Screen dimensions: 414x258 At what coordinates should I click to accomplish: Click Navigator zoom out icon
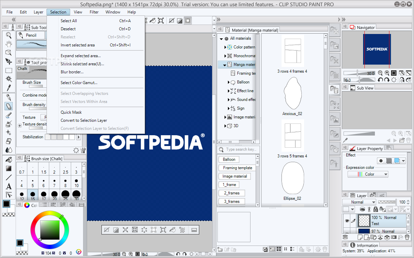click(380, 73)
